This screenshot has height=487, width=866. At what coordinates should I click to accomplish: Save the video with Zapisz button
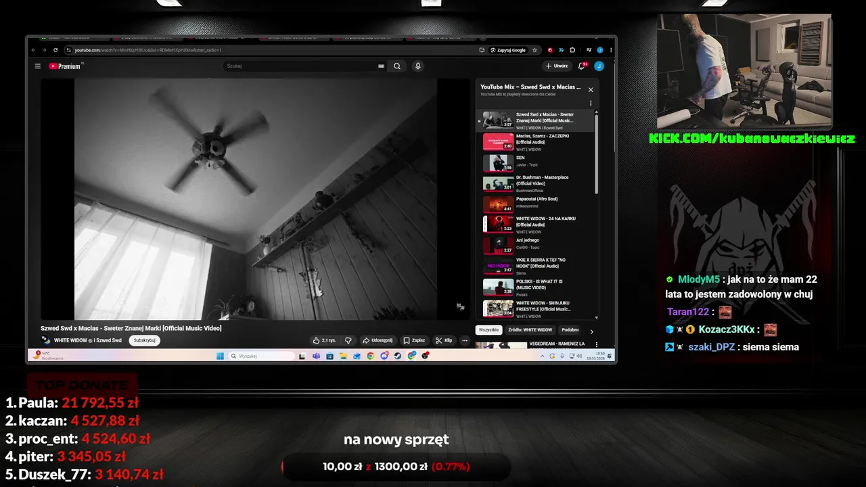click(x=414, y=340)
